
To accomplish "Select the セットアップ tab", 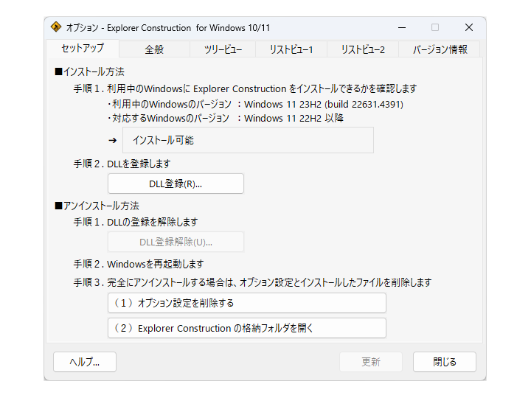I will pyautogui.click(x=83, y=49).
